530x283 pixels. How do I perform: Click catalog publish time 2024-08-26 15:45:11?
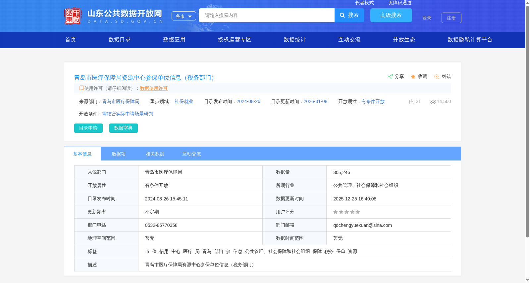click(x=167, y=199)
